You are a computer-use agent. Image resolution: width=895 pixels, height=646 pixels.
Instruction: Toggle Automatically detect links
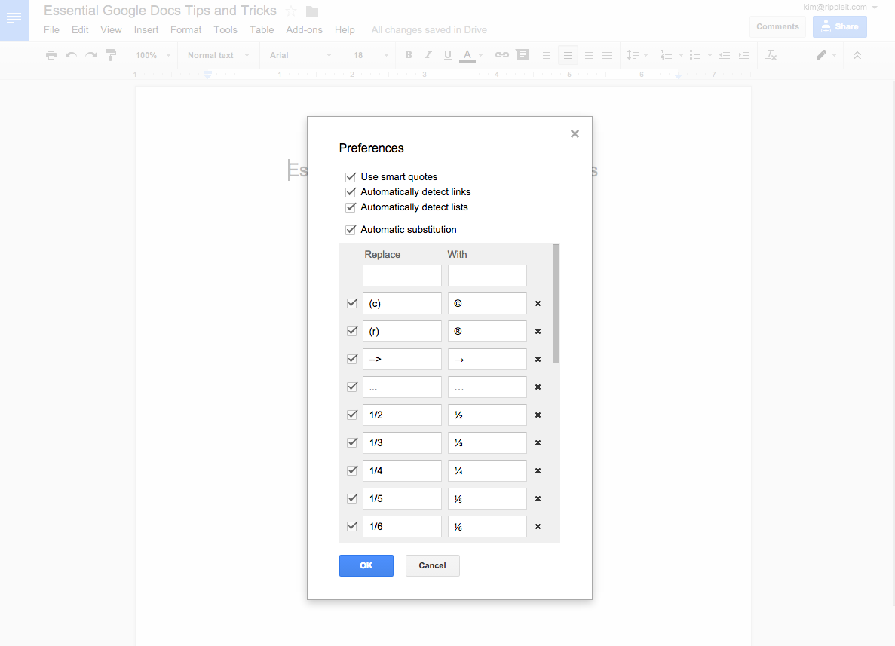tap(351, 191)
